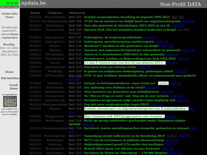Open the BuG 519 link
Screen dimensions: 207x155
[x=89, y=124]
